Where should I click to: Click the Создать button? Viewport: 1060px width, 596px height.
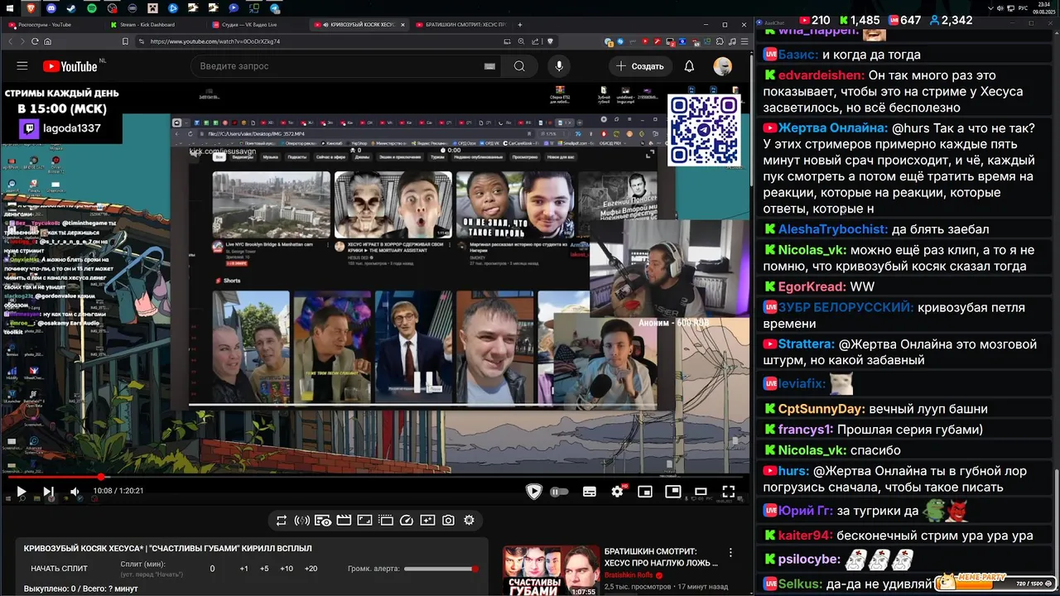pyautogui.click(x=639, y=66)
